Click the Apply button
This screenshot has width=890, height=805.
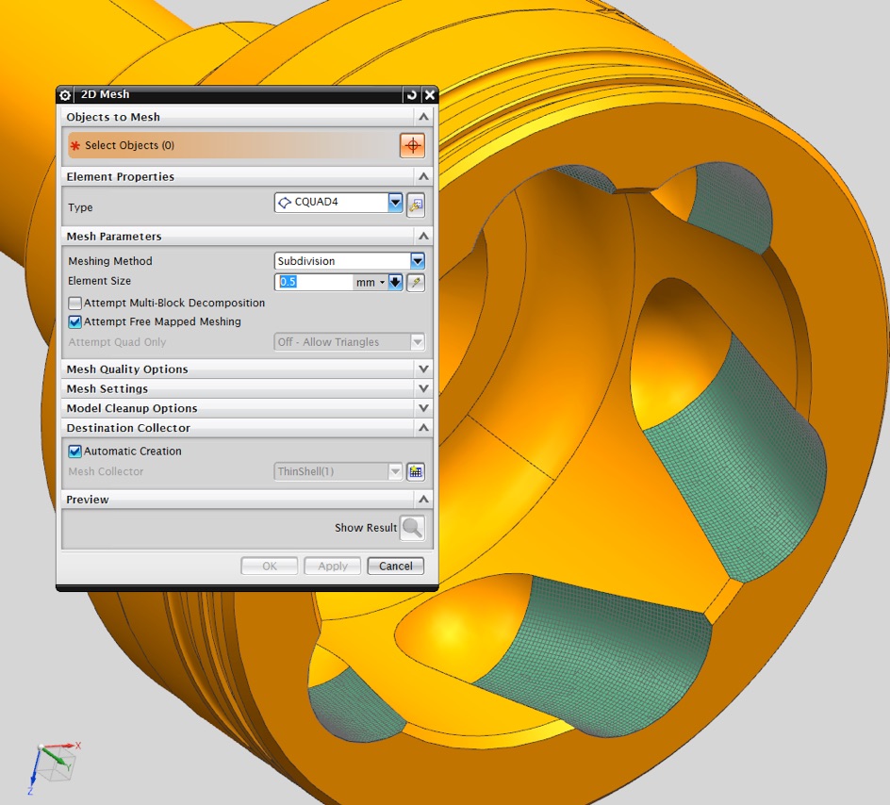tap(333, 567)
